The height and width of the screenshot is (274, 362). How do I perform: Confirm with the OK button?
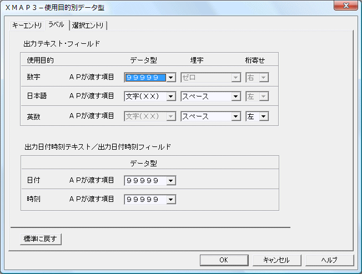point(223,260)
